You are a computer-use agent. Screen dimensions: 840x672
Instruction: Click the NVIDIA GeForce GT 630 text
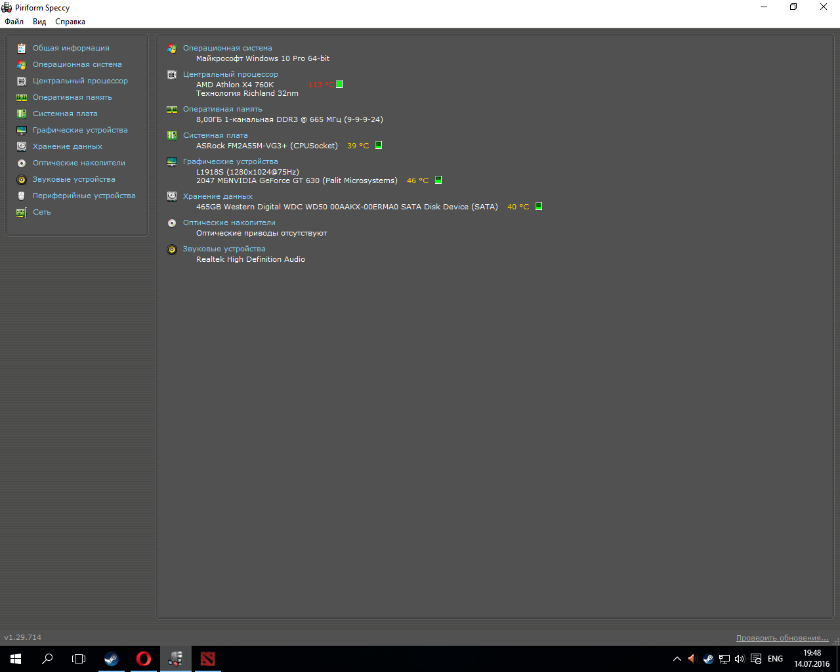[x=297, y=180]
